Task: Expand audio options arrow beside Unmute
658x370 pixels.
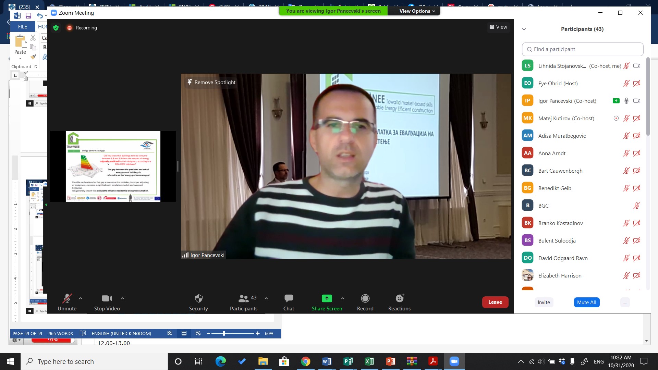Action: (x=81, y=298)
